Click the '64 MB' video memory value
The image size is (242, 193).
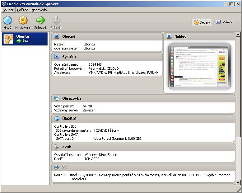87,106
